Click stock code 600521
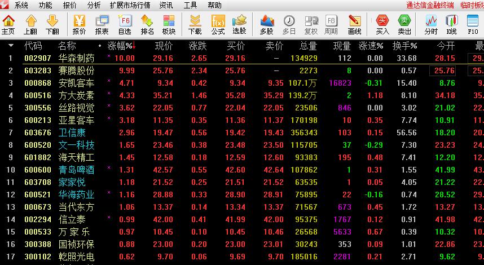 click(x=38, y=195)
